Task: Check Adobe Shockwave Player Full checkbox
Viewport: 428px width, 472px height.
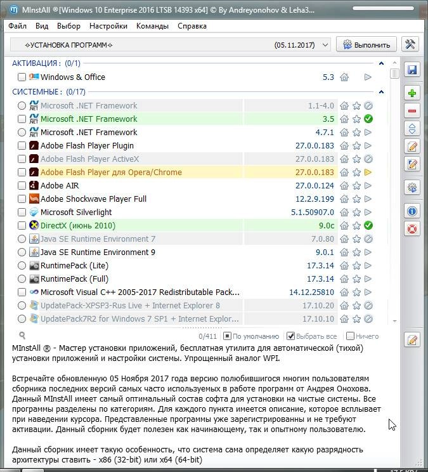Action: (x=22, y=199)
